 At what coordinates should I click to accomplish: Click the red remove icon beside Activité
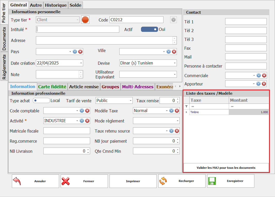(87, 121)
